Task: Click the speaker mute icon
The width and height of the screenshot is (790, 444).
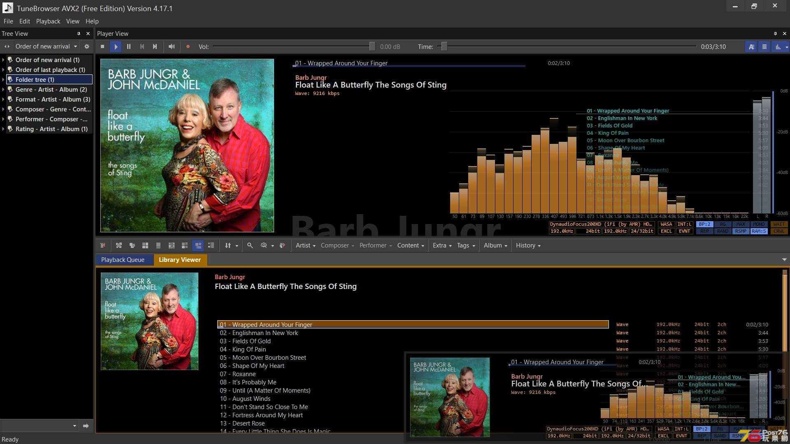Action: coord(172,46)
